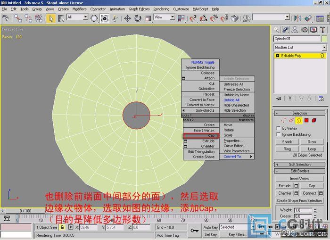
Task: Expand Convert To submenu in quad menu
Action: [x=237, y=157]
